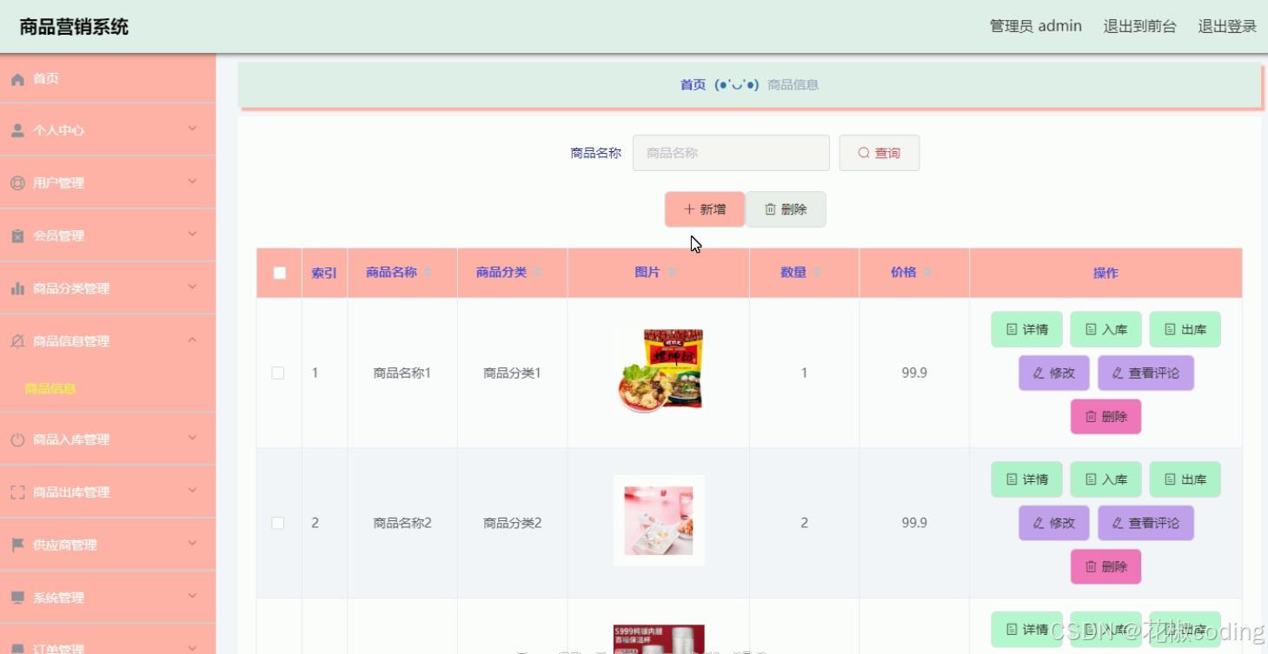
Task: Check the row checkbox for 商品名称2
Action: tap(278, 523)
